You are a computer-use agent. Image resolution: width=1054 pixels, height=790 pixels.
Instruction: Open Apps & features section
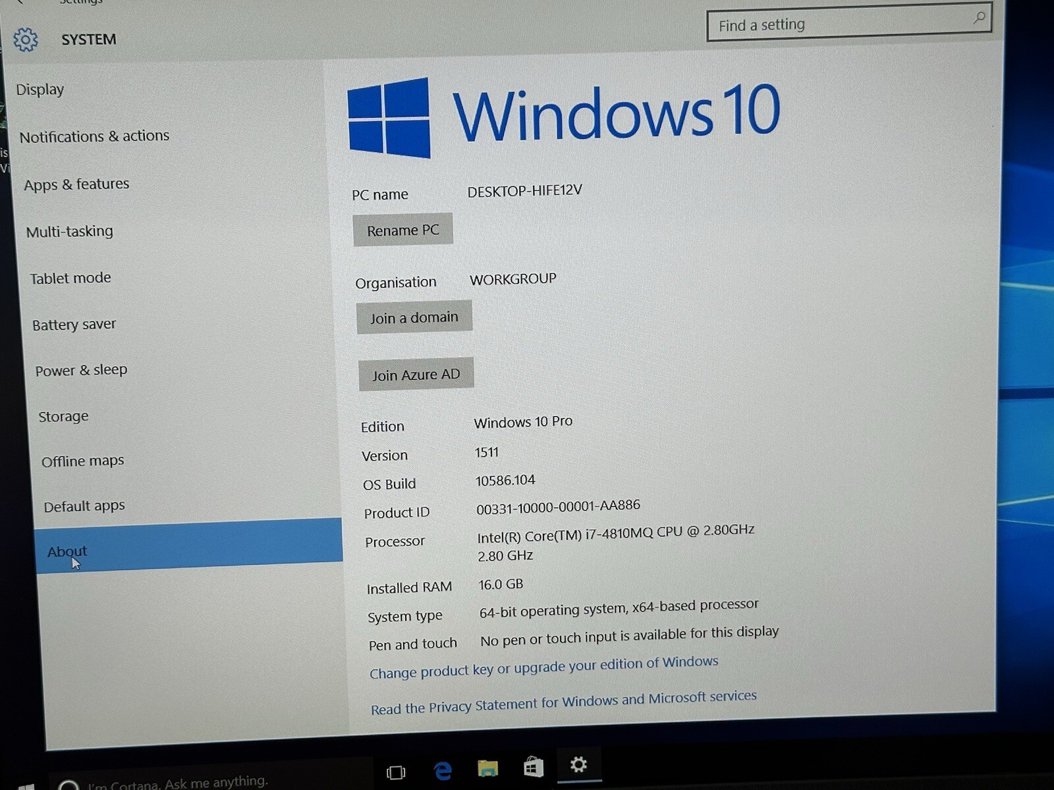76,184
